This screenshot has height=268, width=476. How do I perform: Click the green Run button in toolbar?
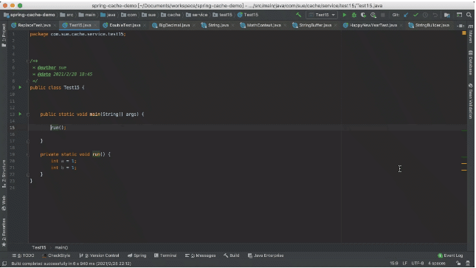pyautogui.click(x=344, y=15)
